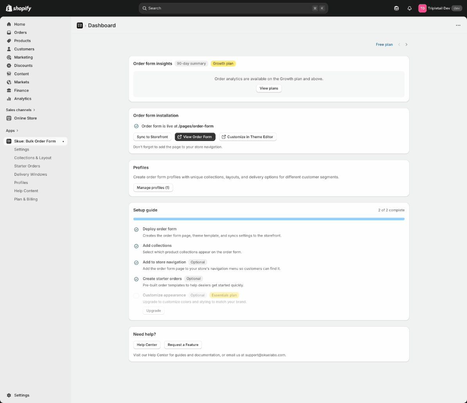Click the Products tag icon

pyautogui.click(x=9, y=41)
